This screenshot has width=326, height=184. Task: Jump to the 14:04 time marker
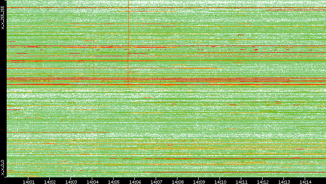tap(92, 181)
